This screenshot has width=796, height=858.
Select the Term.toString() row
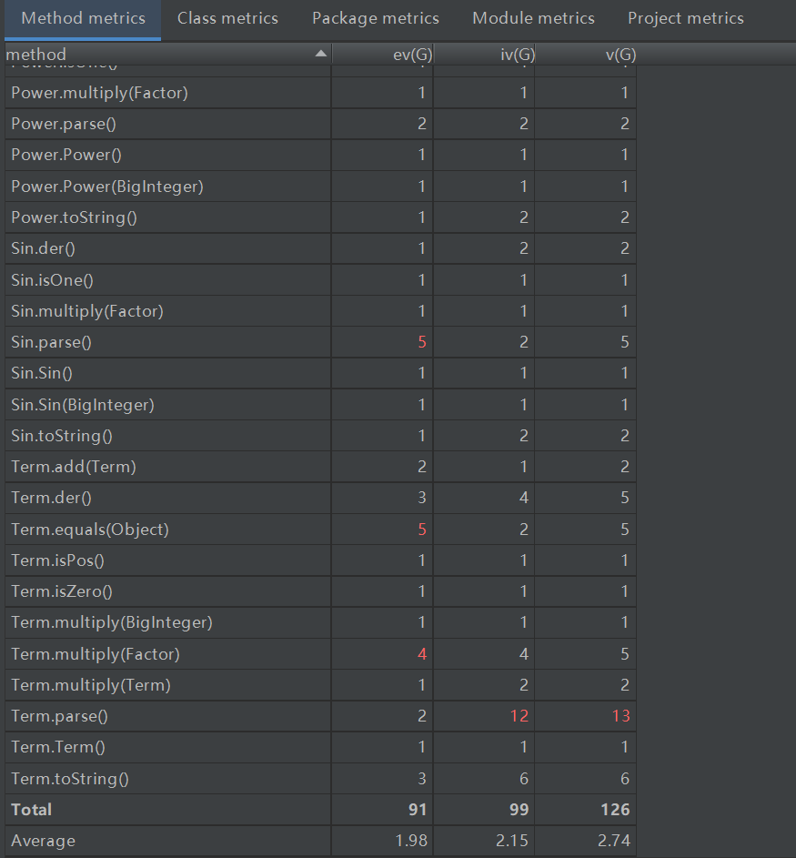[320, 779]
